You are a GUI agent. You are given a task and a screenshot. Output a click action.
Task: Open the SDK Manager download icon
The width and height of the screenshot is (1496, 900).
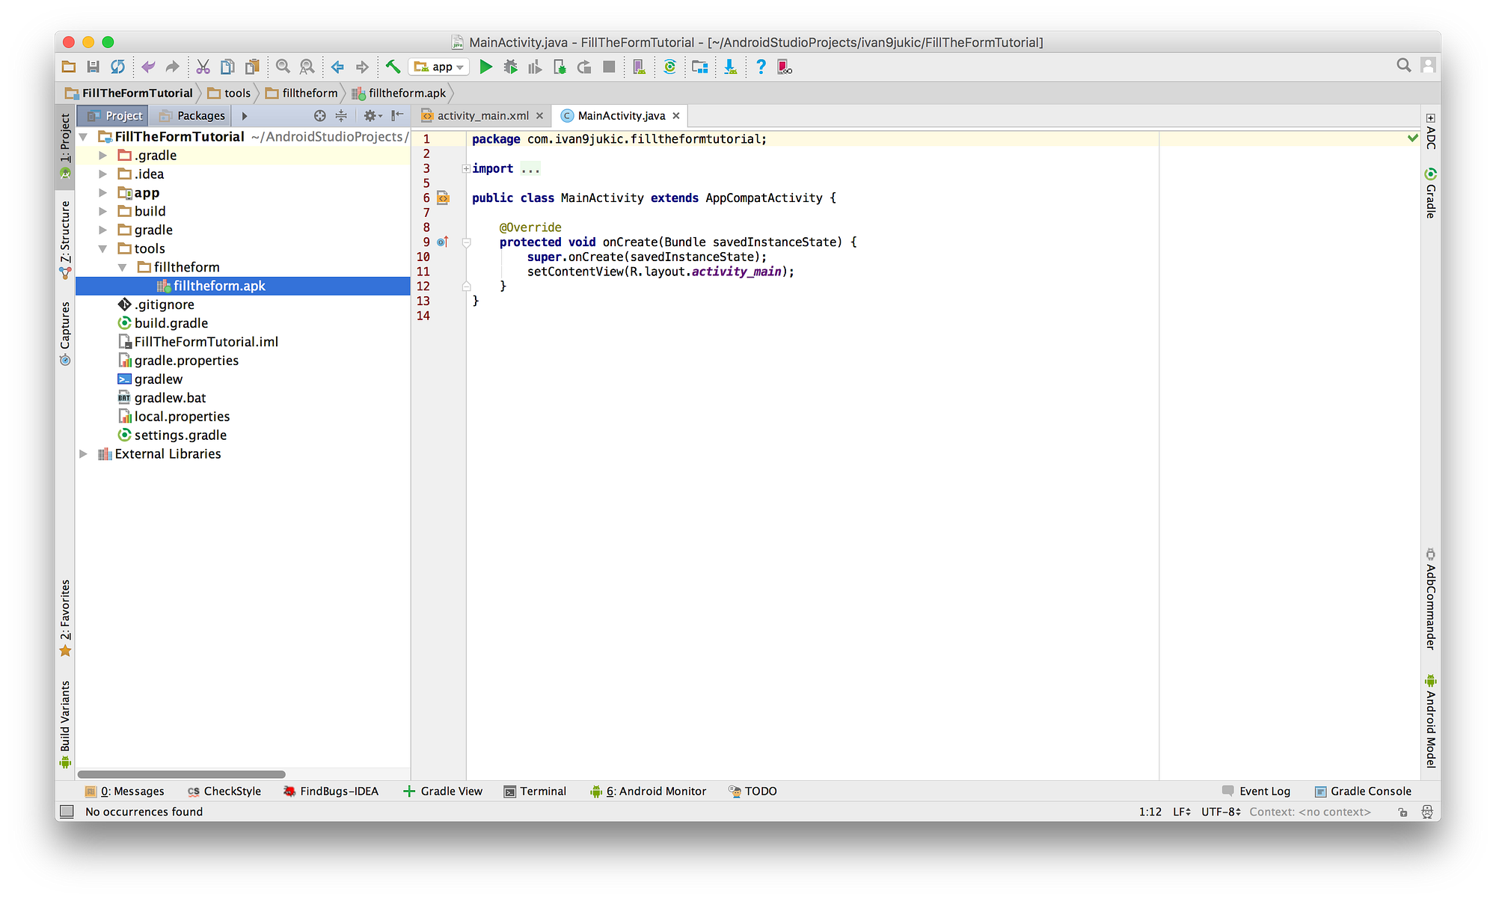[730, 67]
